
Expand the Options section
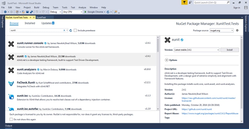tap(167, 60)
